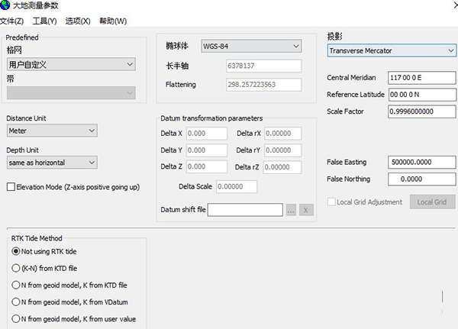Click the globe application icon in title bar

tap(7, 6)
